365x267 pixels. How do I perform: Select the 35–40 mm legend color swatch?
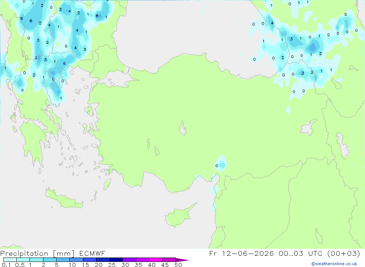tap(142, 260)
